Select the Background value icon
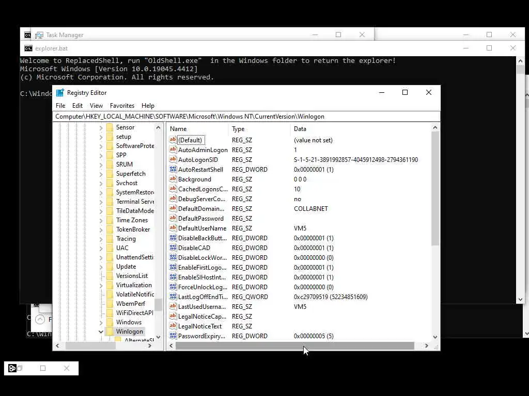Viewport: 529px width, 396px height. (173, 179)
